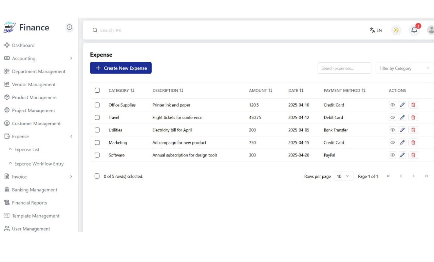The width and height of the screenshot is (434, 262).
Task: Focus the top Search ⌘K field
Action: point(111,30)
